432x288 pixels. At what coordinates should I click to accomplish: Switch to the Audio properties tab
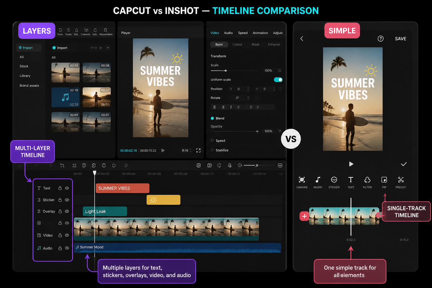coord(228,33)
